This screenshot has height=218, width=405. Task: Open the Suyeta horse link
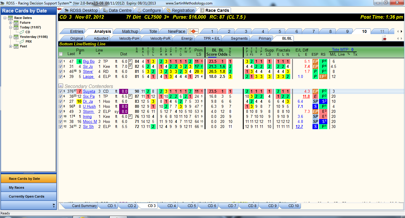pyautogui.click(x=89, y=91)
